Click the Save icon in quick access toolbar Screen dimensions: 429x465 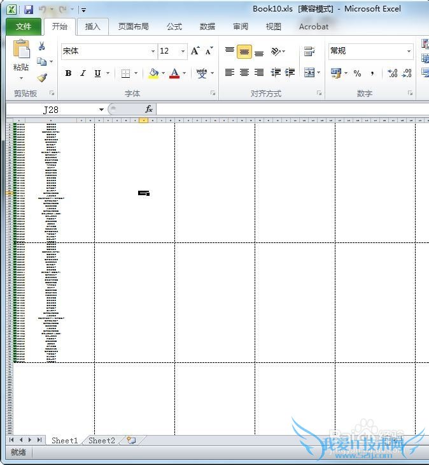point(29,10)
